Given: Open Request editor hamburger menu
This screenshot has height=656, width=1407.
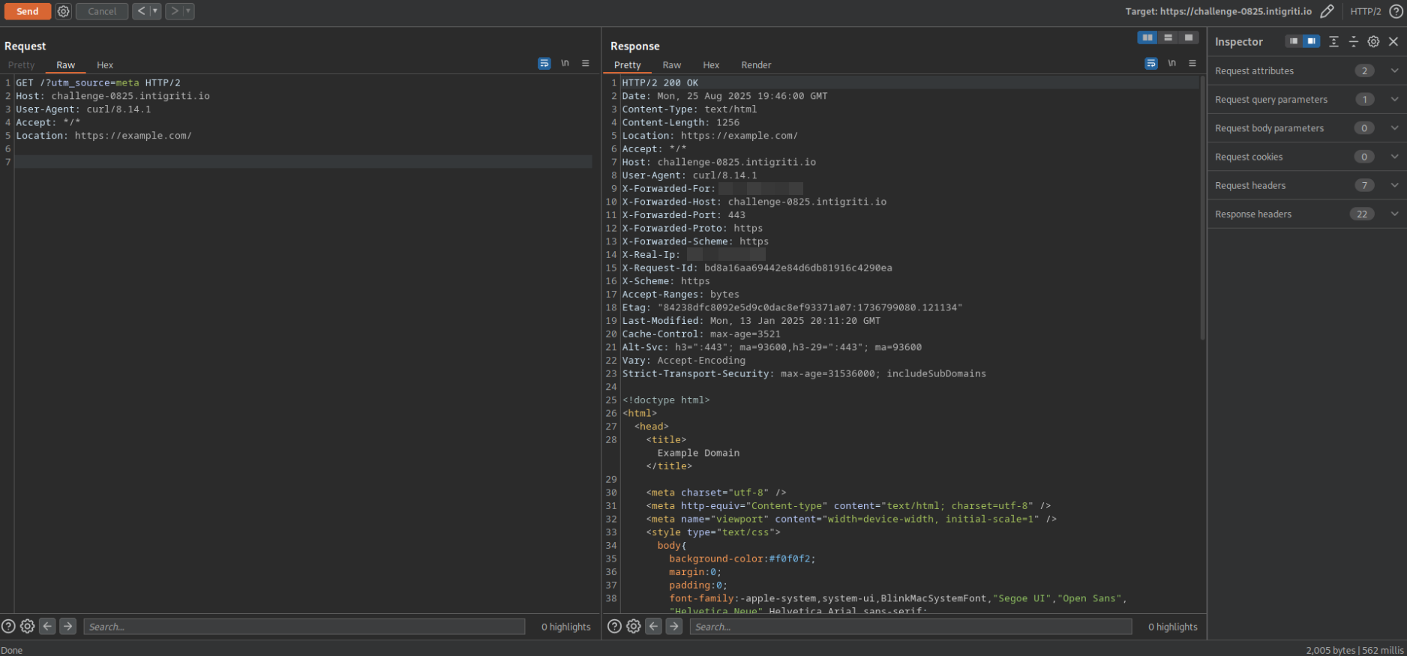Looking at the screenshot, I should tap(586, 64).
